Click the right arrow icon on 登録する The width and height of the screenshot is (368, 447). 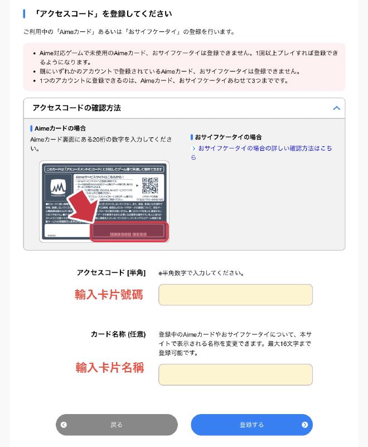(304, 425)
